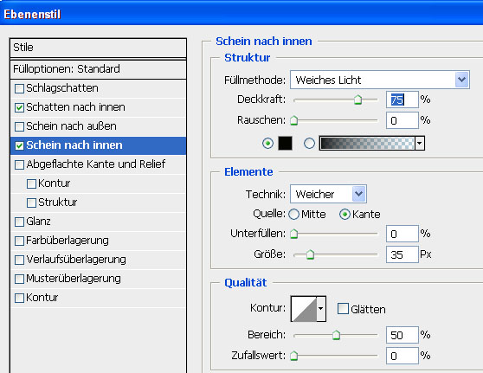Click the Größe input field showing 35
Screen dimensions: 483x373
[402, 254]
